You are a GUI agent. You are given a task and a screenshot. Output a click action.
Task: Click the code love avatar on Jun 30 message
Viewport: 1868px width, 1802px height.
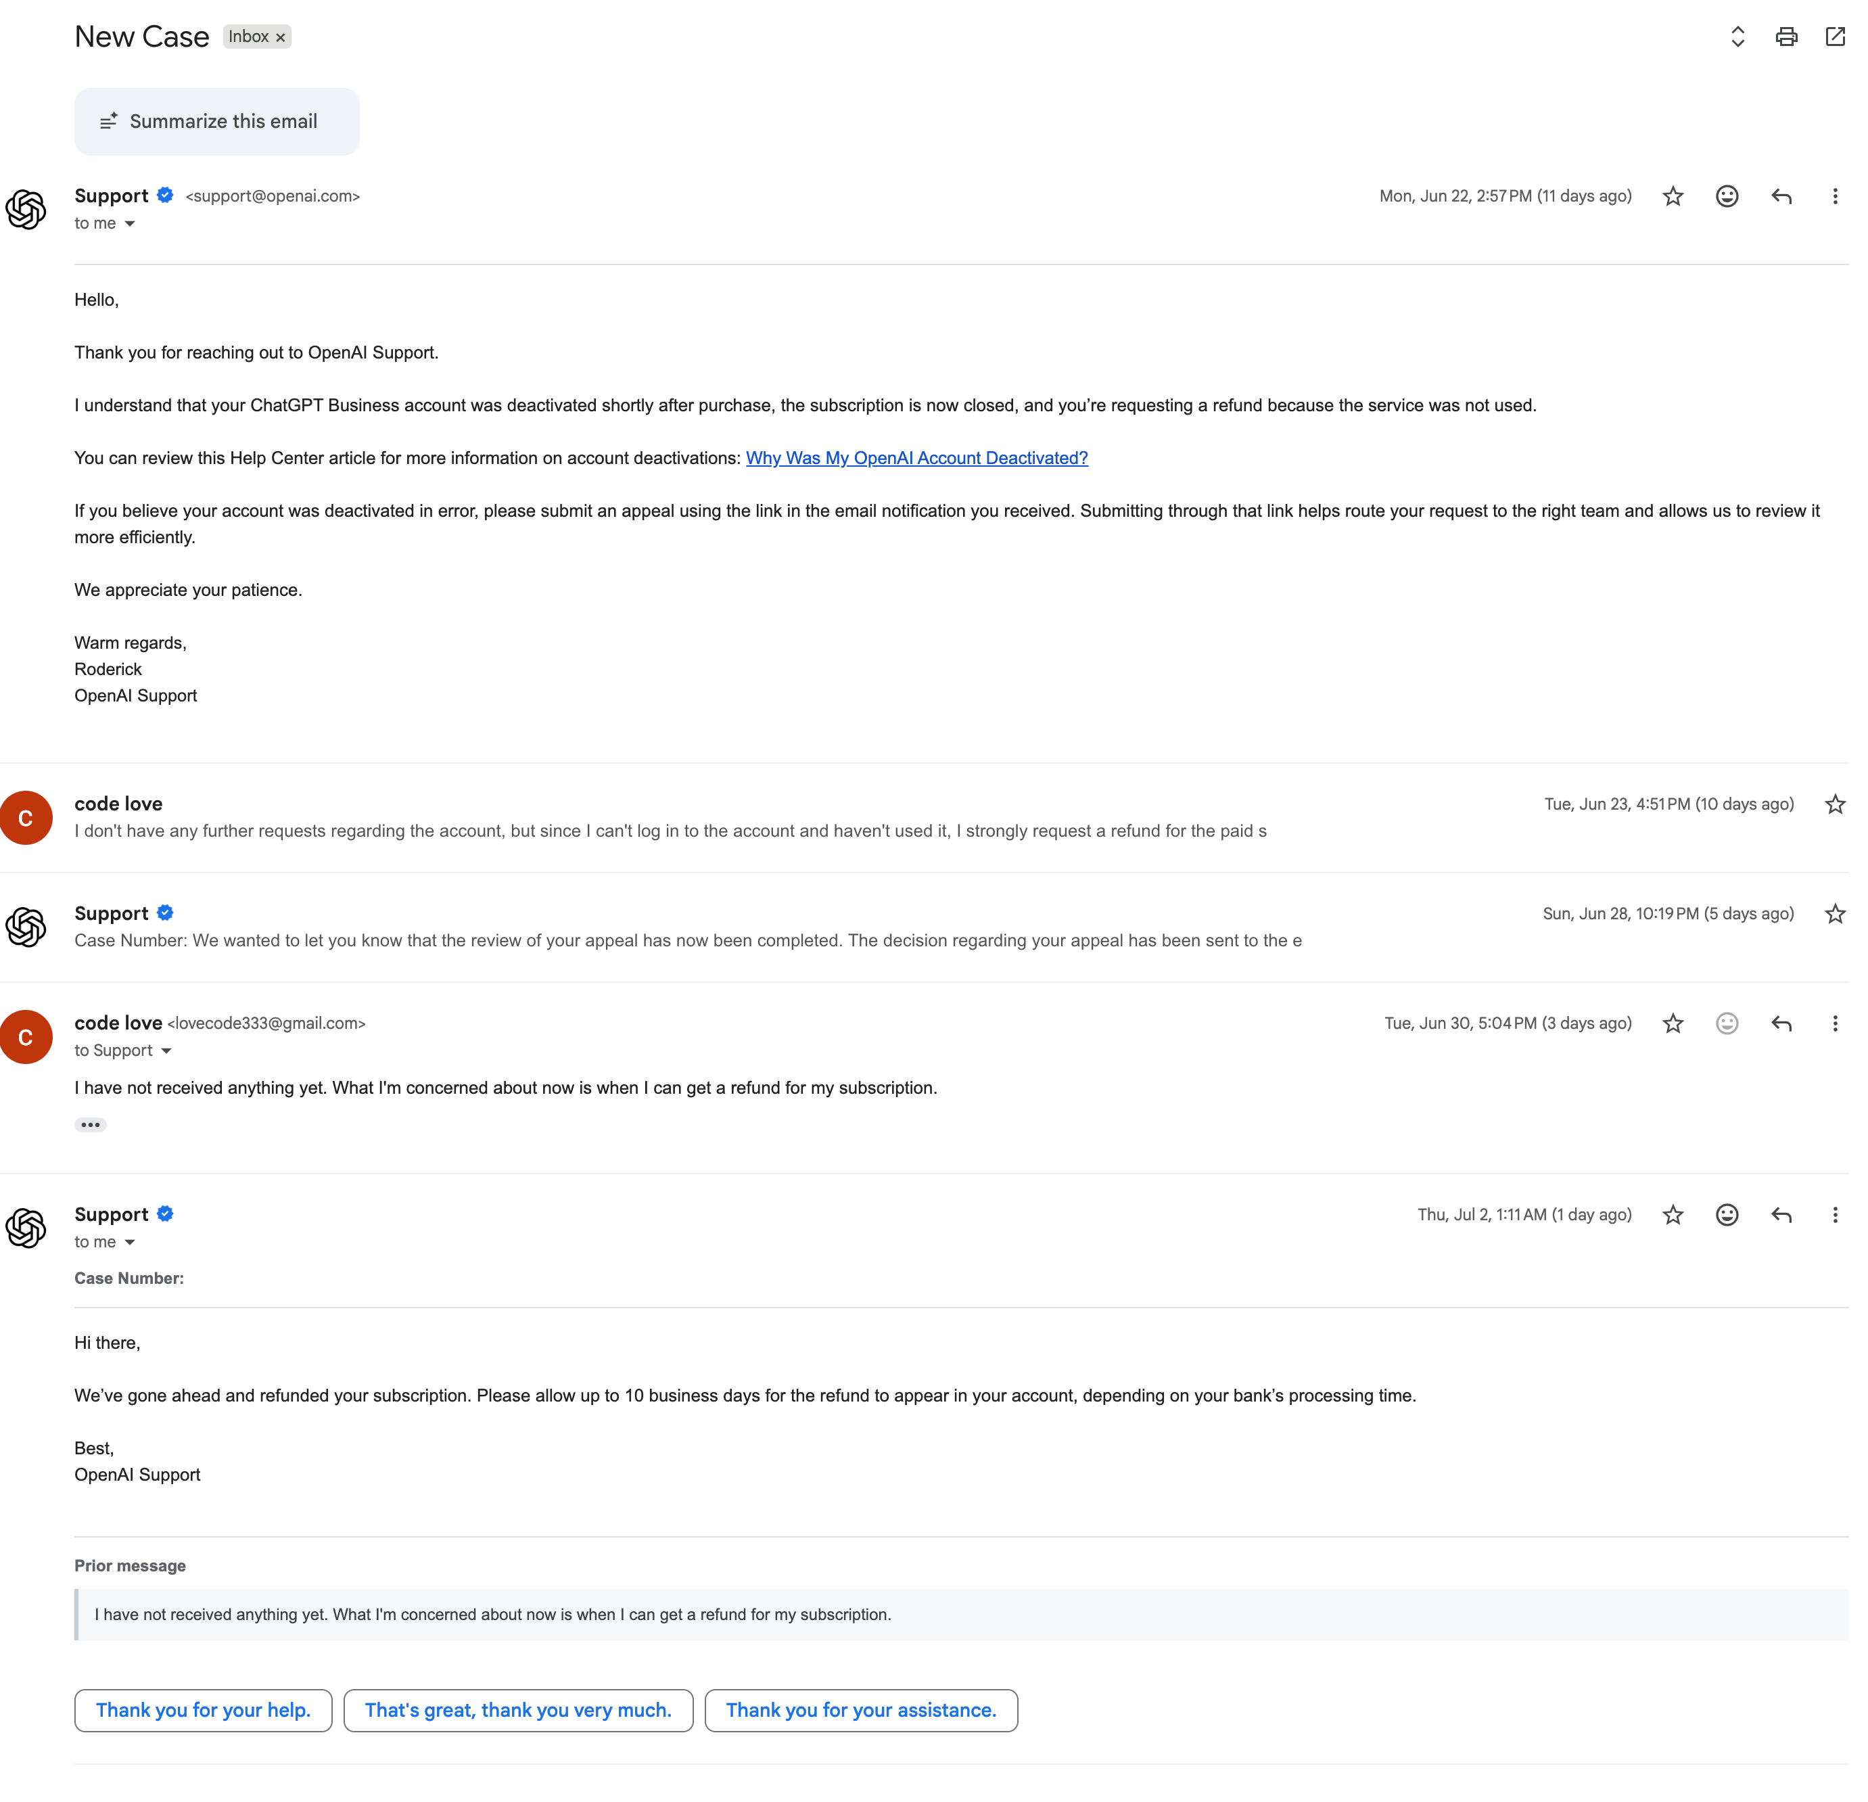tap(26, 1036)
